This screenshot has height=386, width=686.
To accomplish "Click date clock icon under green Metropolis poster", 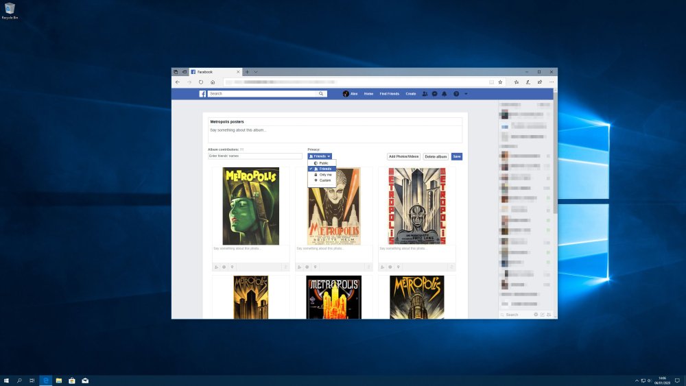I will [x=224, y=267].
